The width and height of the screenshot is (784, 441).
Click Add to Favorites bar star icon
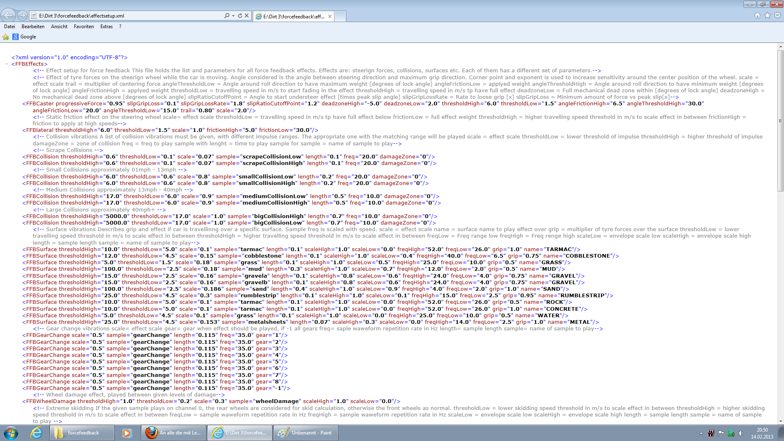click(6, 37)
